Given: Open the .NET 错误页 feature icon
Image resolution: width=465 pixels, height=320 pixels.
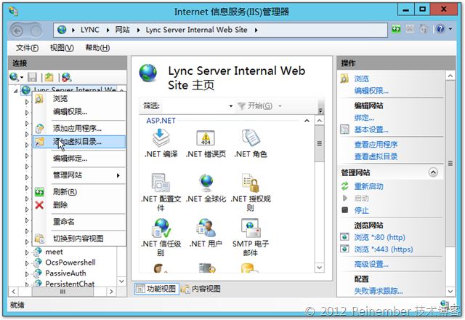Looking at the screenshot, I should 206,138.
